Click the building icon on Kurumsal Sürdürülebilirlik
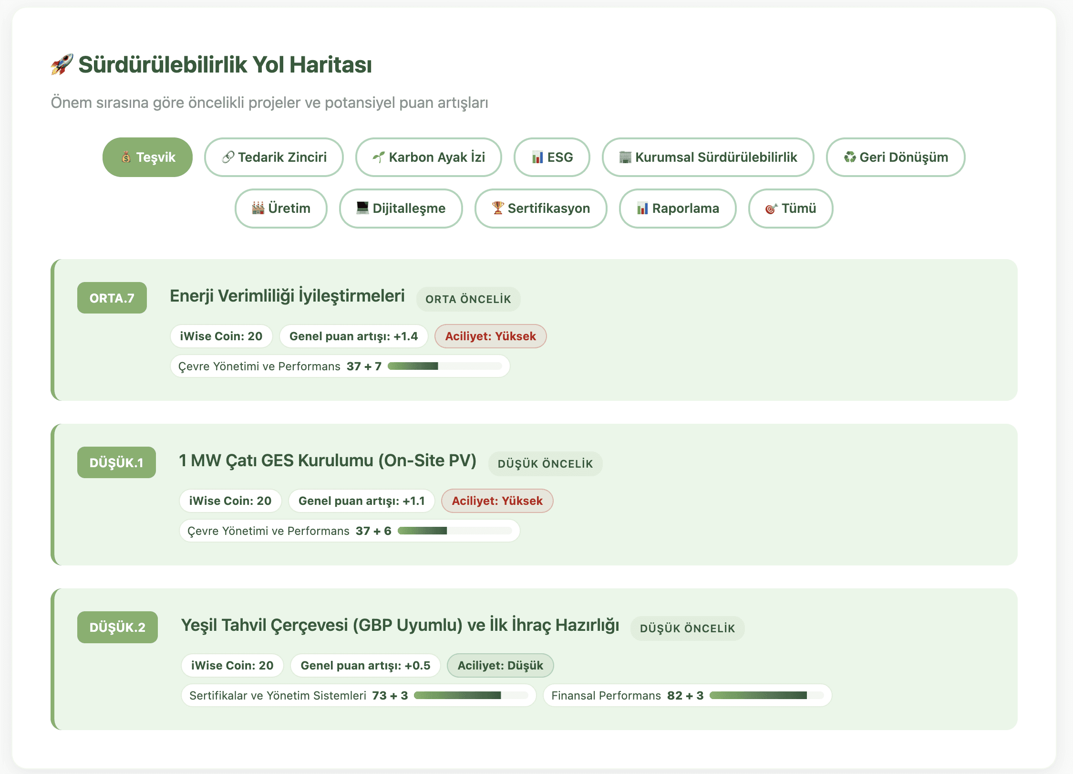The height and width of the screenshot is (774, 1073). coord(625,157)
